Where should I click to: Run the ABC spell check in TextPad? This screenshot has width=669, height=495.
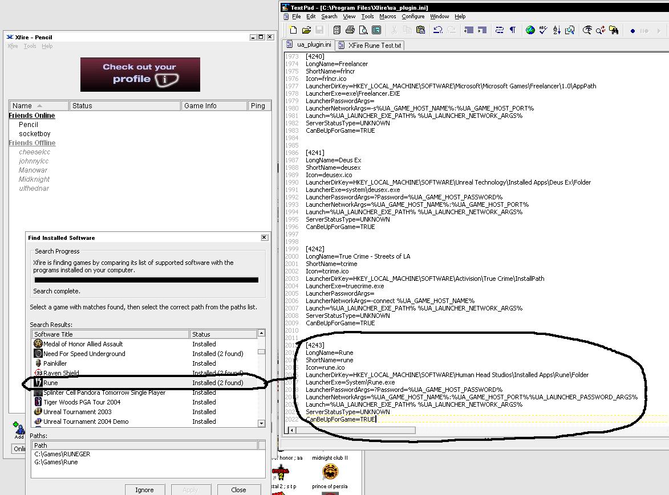(x=543, y=30)
